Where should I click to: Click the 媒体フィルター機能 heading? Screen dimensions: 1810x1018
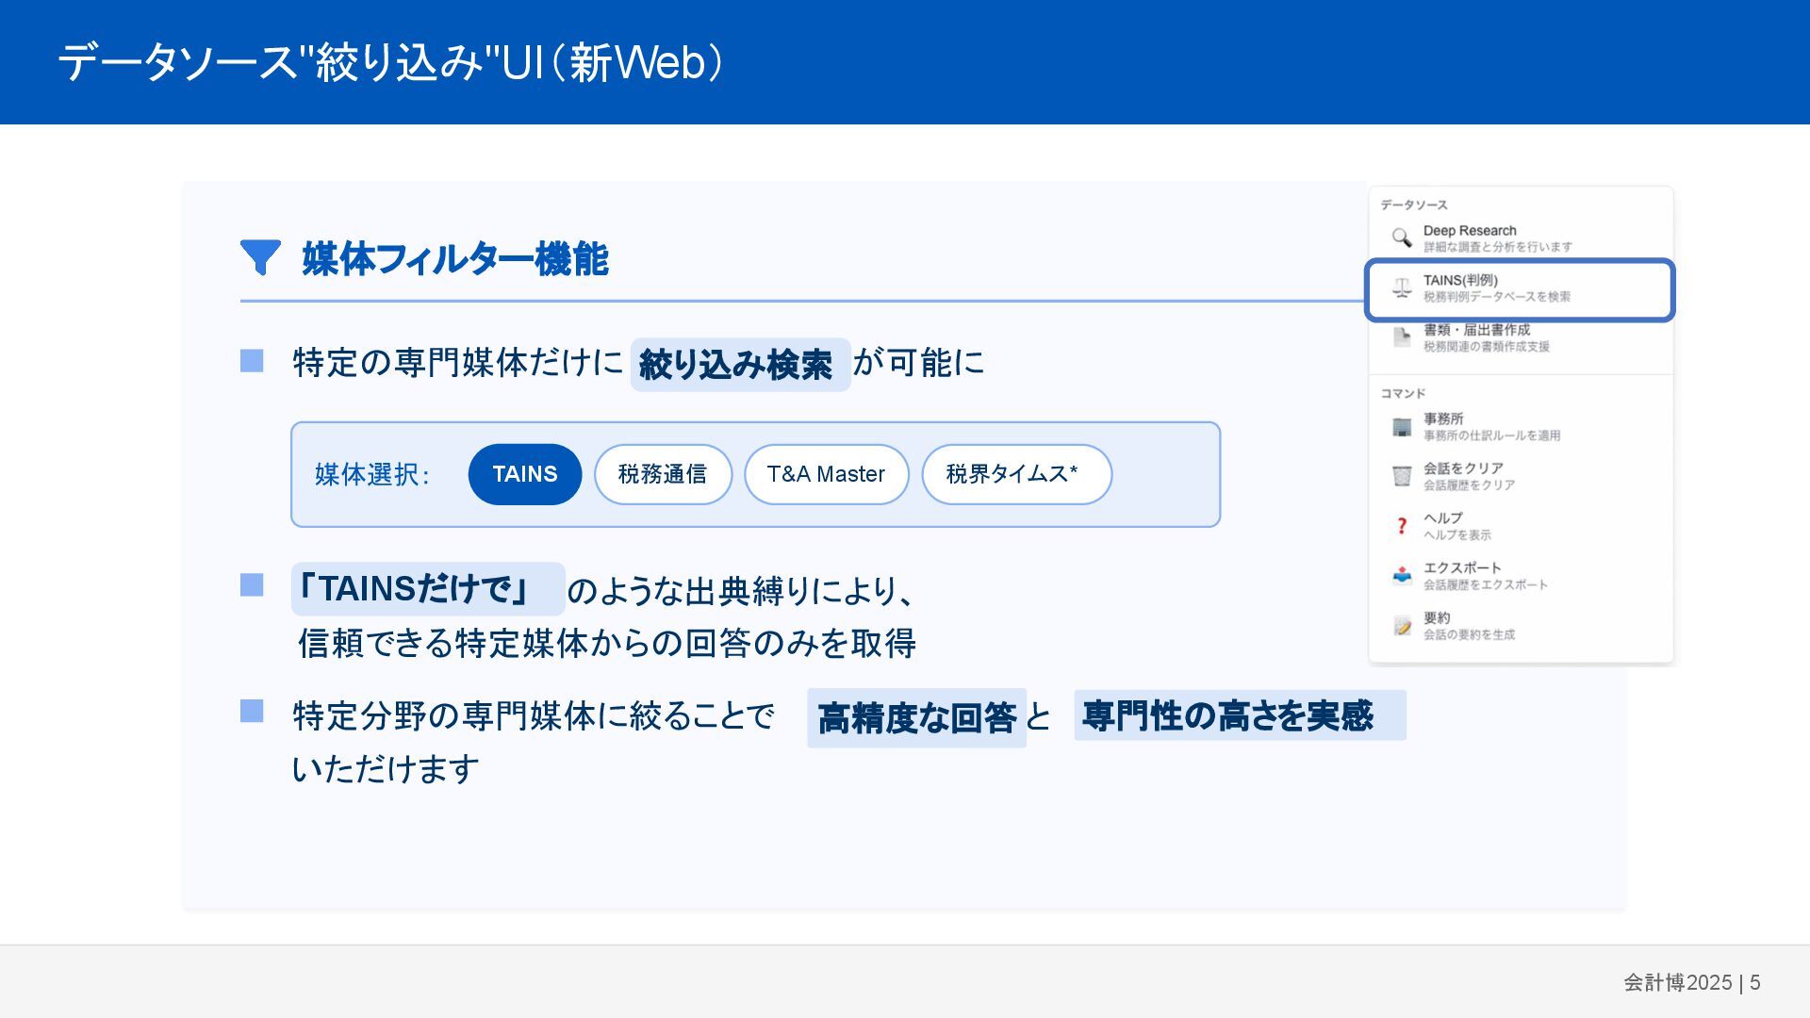[x=454, y=258]
